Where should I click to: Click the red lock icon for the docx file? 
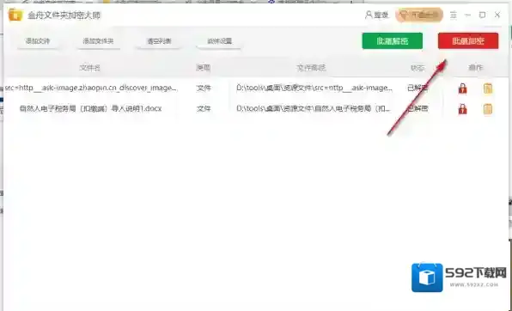click(x=462, y=109)
